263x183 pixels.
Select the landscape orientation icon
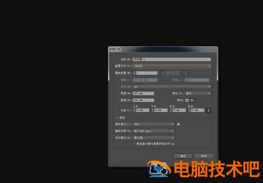point(192,101)
